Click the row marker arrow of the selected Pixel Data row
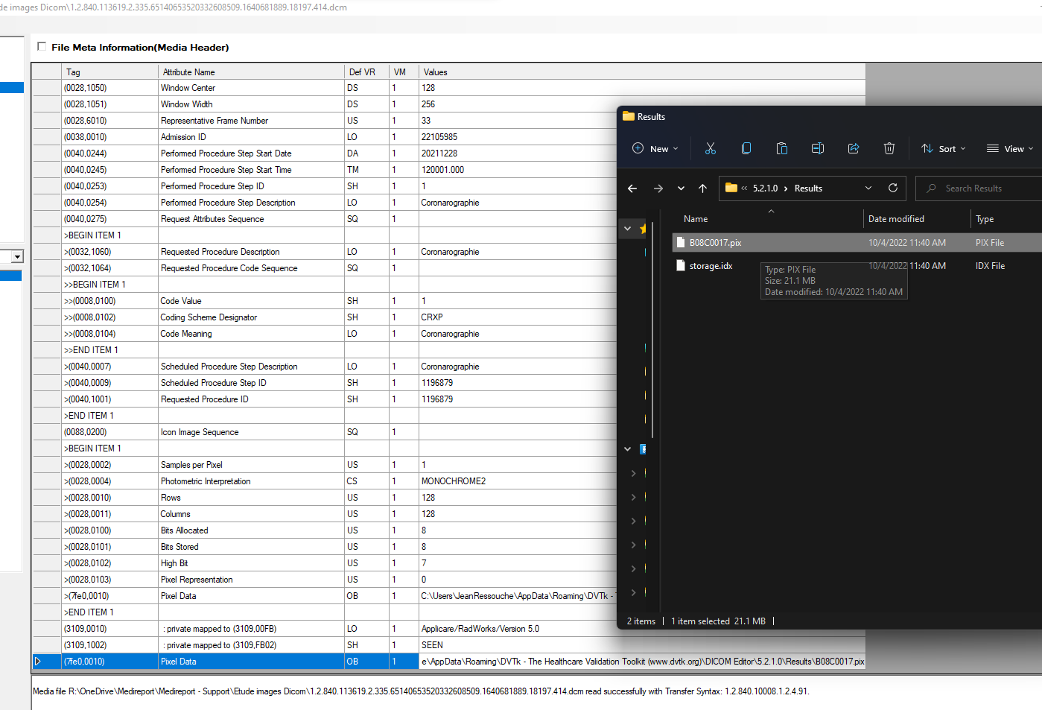Viewport: 1042px width, 710px height. click(37, 661)
